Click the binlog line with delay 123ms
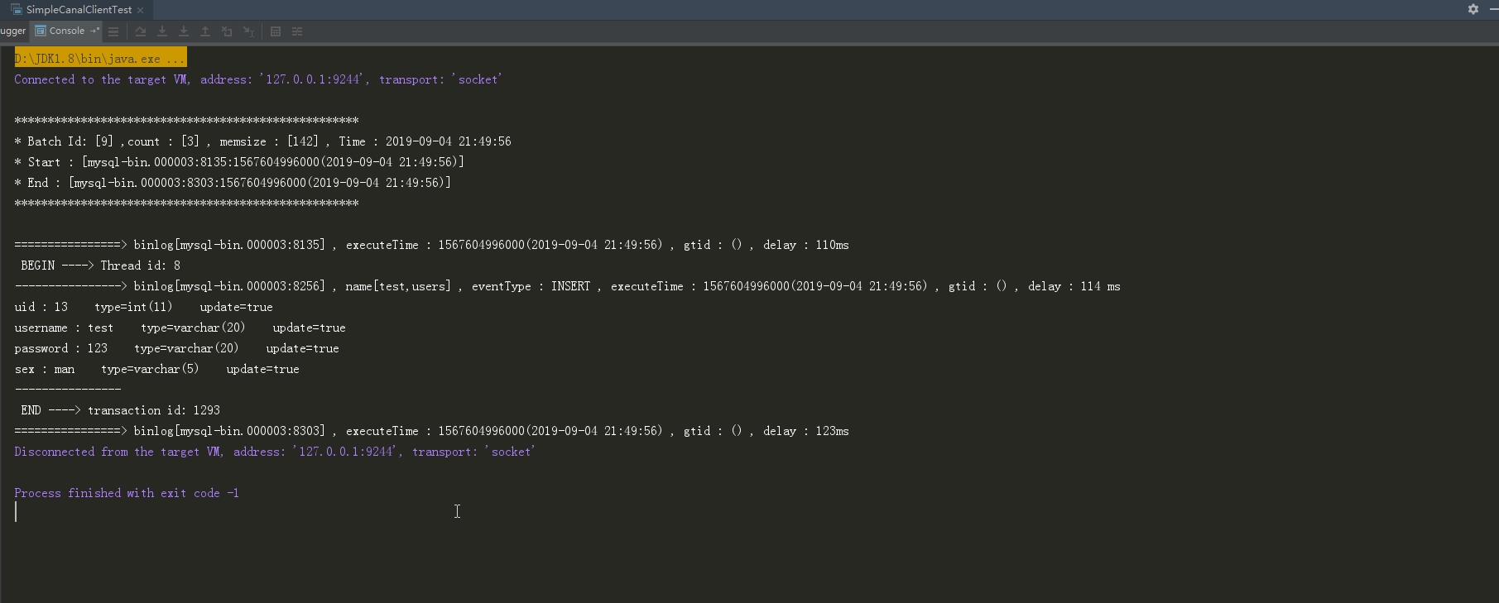1499x603 pixels. pos(431,431)
